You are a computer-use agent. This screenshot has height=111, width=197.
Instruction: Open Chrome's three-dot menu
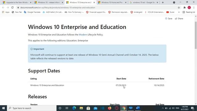point(194,7)
